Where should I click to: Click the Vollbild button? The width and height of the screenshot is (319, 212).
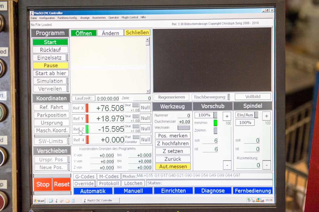point(253,97)
